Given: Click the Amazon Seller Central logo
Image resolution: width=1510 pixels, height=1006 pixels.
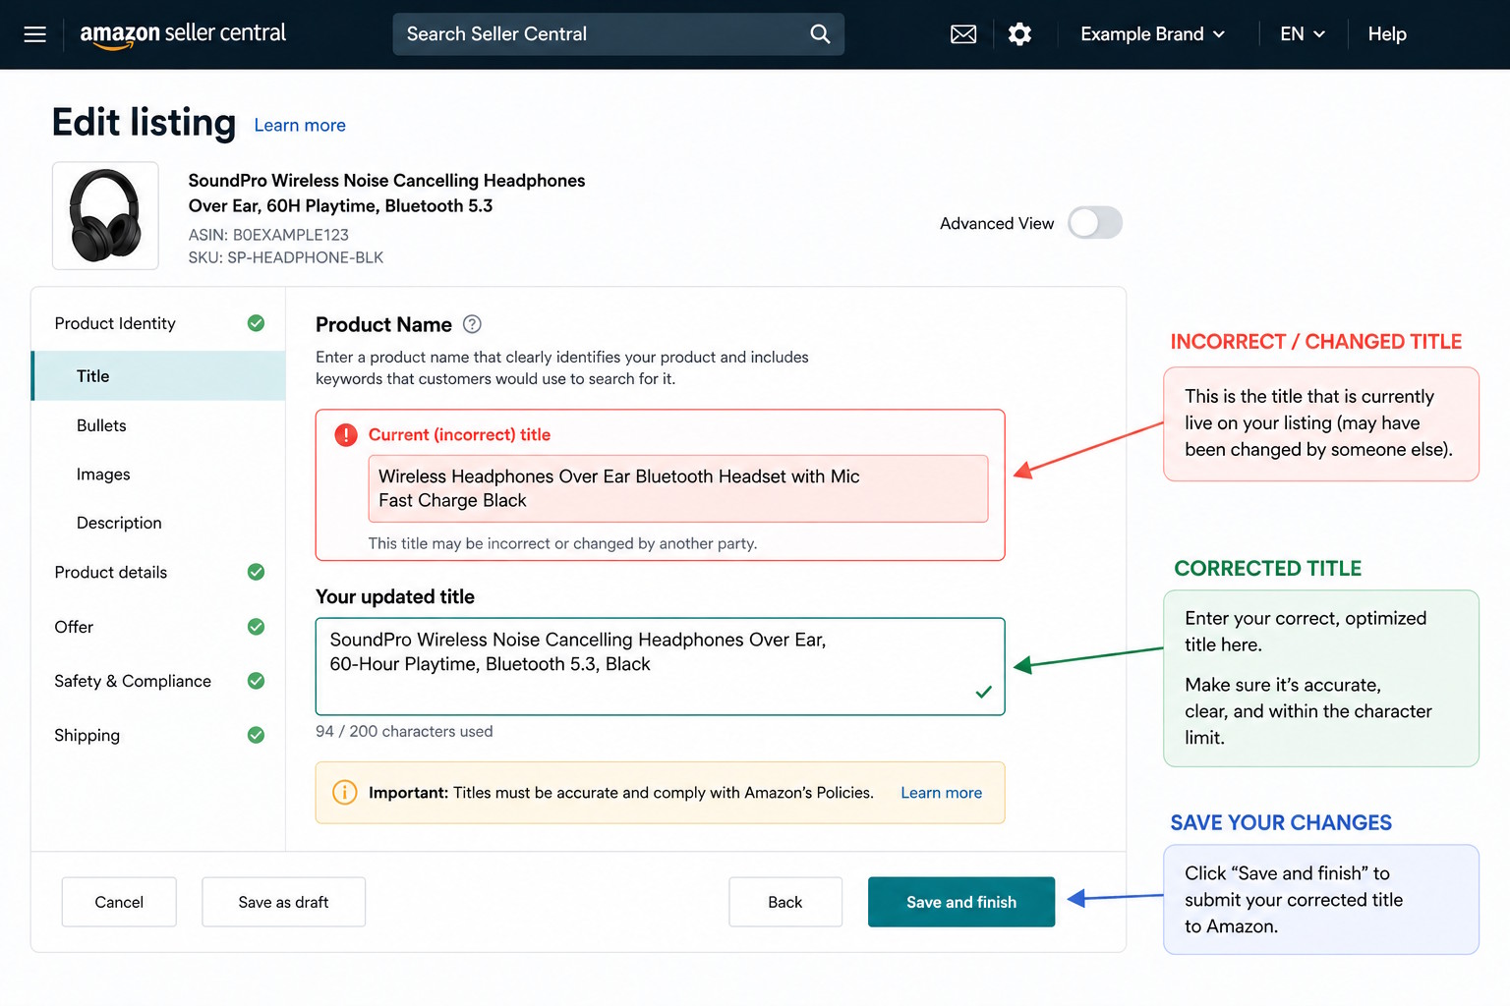Looking at the screenshot, I should (x=183, y=34).
